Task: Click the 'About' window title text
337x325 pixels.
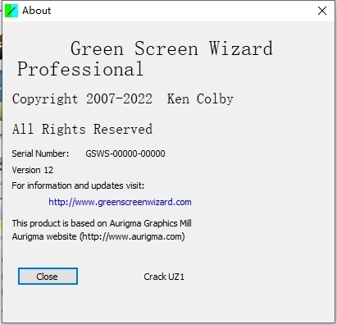Action: coord(37,11)
